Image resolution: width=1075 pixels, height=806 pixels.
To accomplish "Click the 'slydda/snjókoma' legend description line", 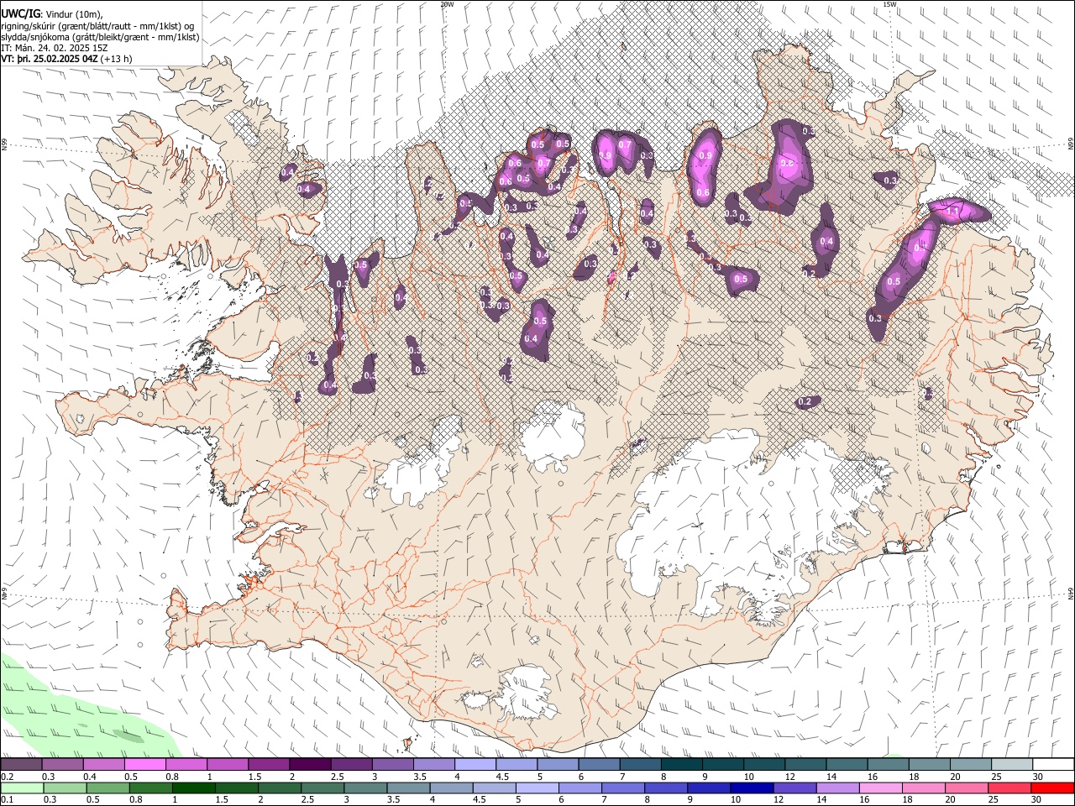I will 100,37.
